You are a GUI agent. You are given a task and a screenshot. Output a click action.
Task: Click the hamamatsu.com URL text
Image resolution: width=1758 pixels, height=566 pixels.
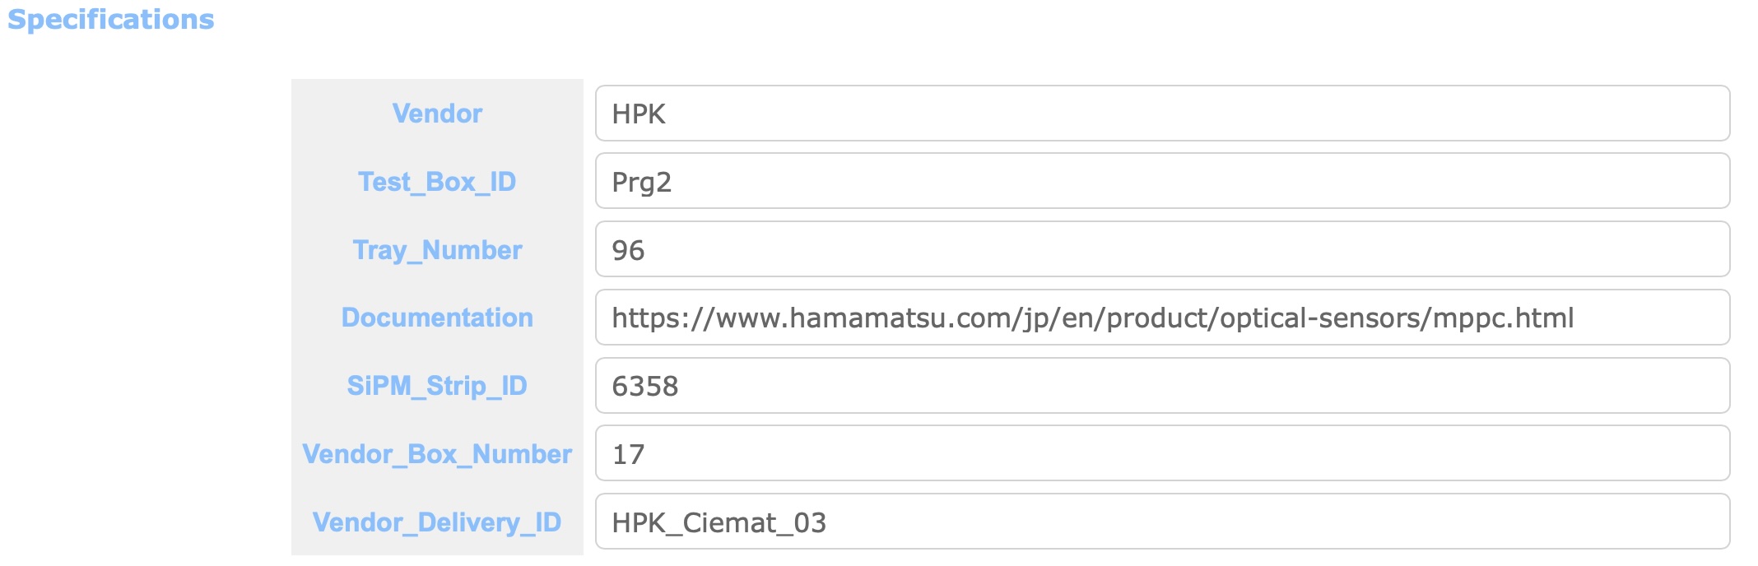pos(1093,318)
